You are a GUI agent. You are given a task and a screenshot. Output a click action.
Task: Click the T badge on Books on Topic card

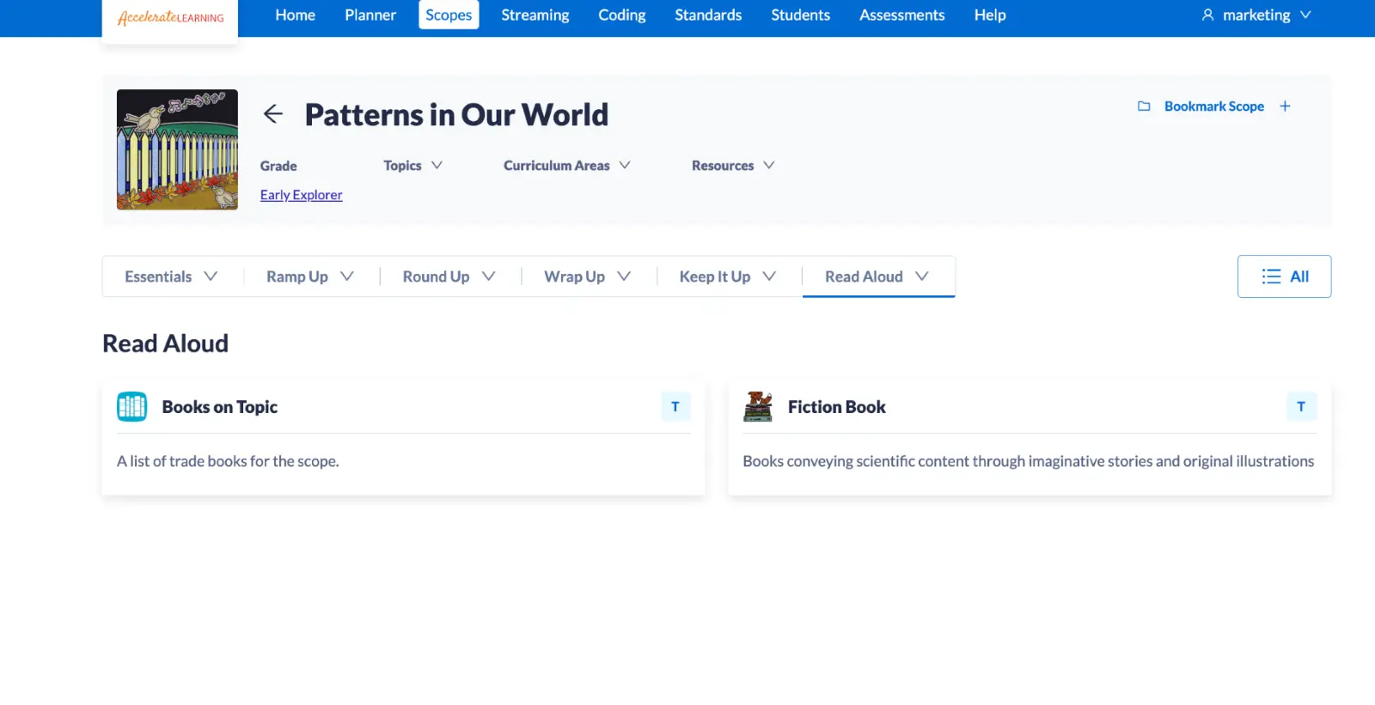(x=675, y=407)
